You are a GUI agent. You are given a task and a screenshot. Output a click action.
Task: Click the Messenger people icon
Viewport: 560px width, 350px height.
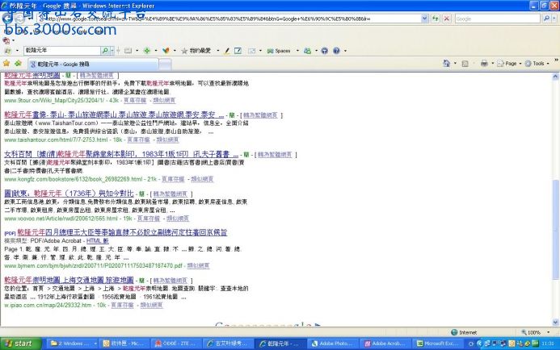[307, 51]
